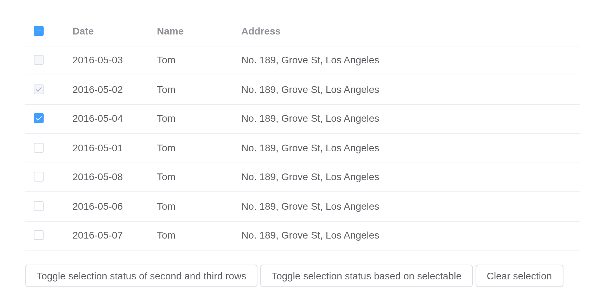Click the Date column header
Screen dimensions: 605x304
[83, 31]
